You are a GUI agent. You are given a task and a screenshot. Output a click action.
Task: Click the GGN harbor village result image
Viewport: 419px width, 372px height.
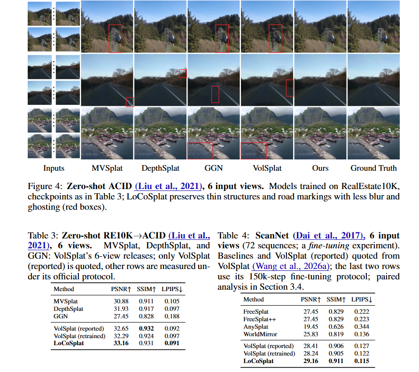click(214, 133)
